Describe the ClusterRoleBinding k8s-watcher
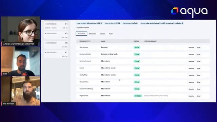 point(191,89)
